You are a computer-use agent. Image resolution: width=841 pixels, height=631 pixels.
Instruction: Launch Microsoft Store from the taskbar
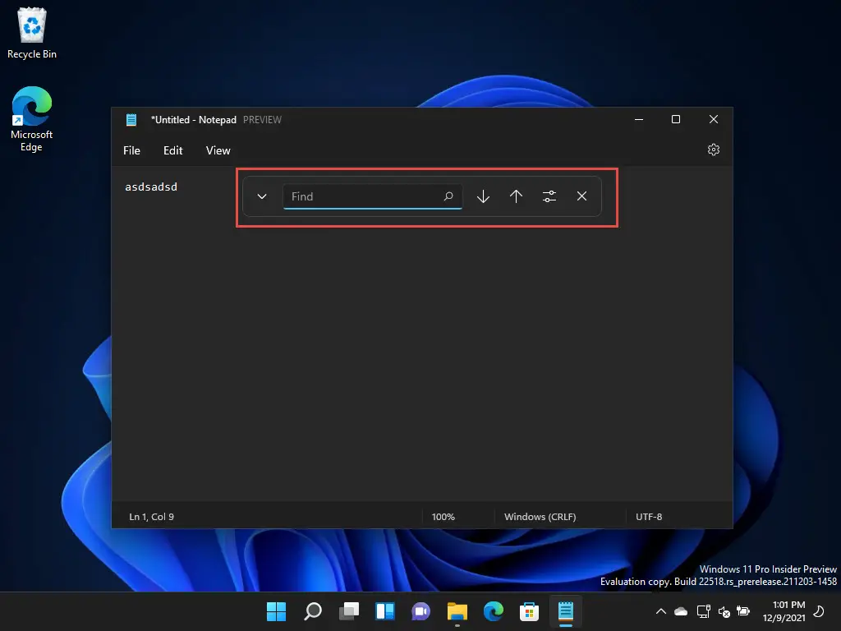pyautogui.click(x=529, y=611)
